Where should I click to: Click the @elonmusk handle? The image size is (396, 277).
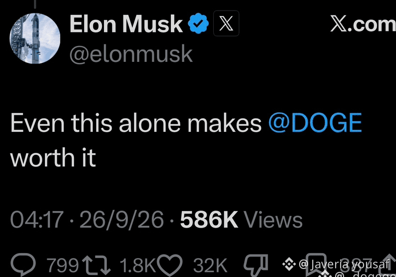[131, 54]
